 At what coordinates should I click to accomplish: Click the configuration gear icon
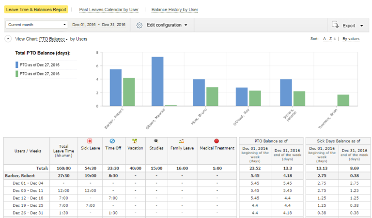tap(139, 25)
